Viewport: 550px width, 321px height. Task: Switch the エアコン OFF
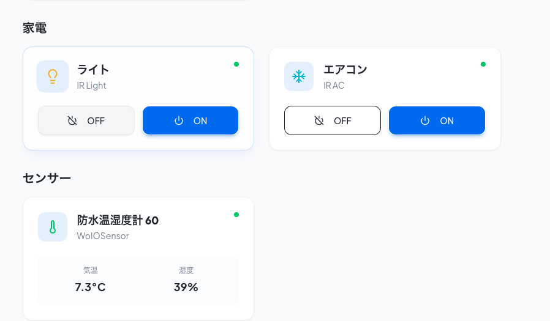[333, 120]
